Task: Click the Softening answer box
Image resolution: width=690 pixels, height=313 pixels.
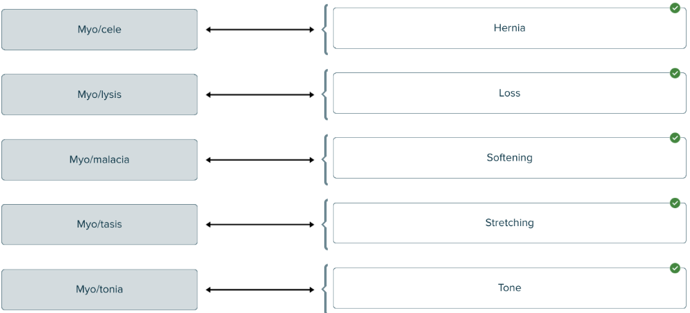Action: pyautogui.click(x=509, y=158)
